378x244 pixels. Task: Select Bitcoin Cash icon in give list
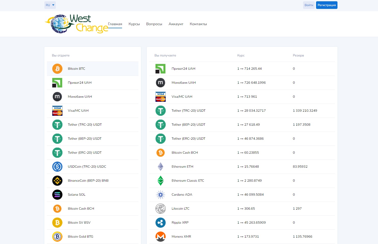pos(57,209)
